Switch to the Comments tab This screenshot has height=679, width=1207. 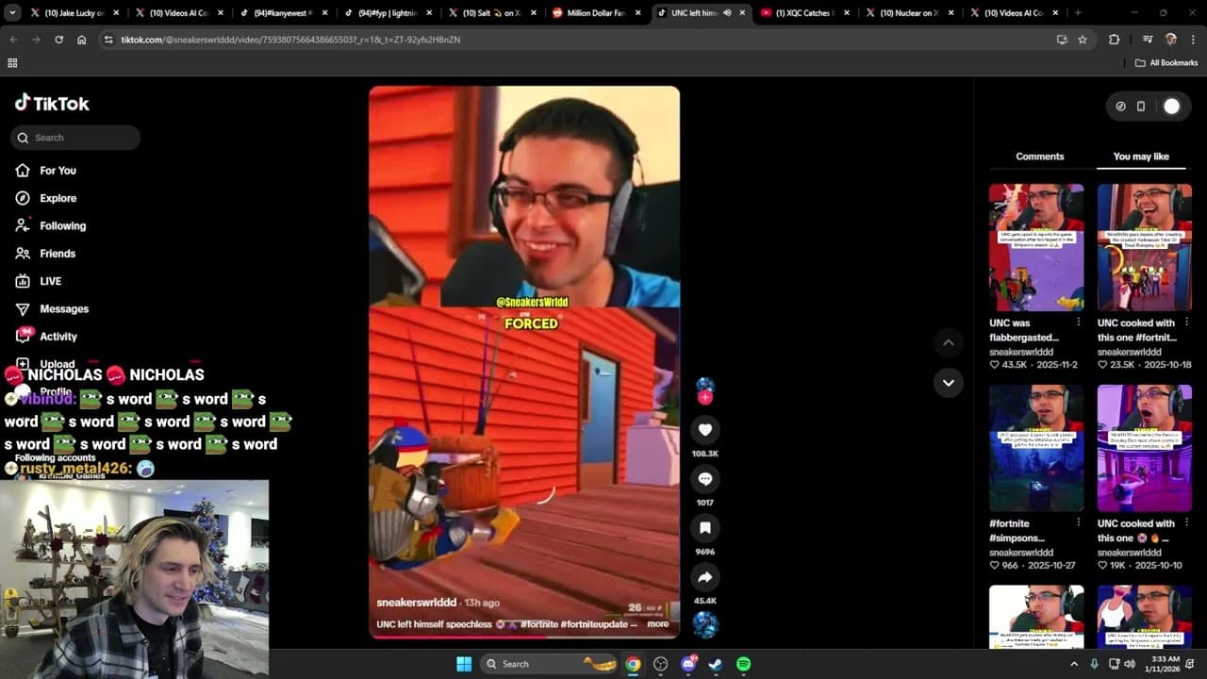(x=1040, y=157)
